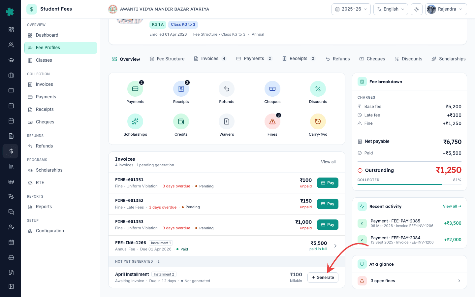Pay invoice FINE-001351

[328, 183]
